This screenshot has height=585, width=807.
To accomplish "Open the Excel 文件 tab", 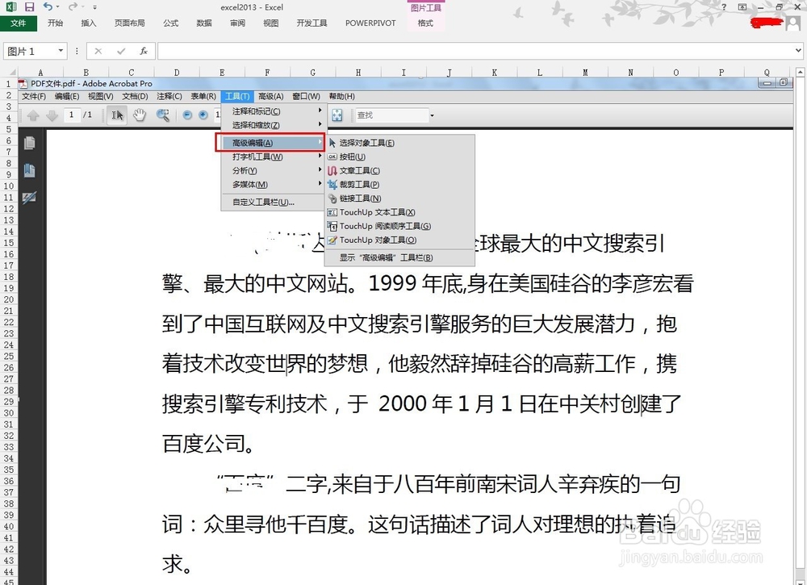I will click(18, 23).
